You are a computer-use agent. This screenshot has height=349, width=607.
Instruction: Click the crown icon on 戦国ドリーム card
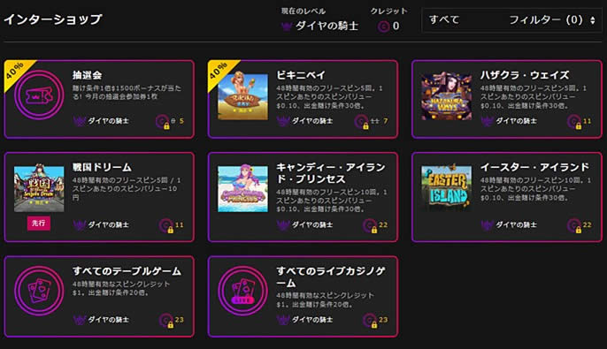pyautogui.click(x=79, y=225)
